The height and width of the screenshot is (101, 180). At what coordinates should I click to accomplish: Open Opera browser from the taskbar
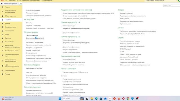tap(123, 98)
